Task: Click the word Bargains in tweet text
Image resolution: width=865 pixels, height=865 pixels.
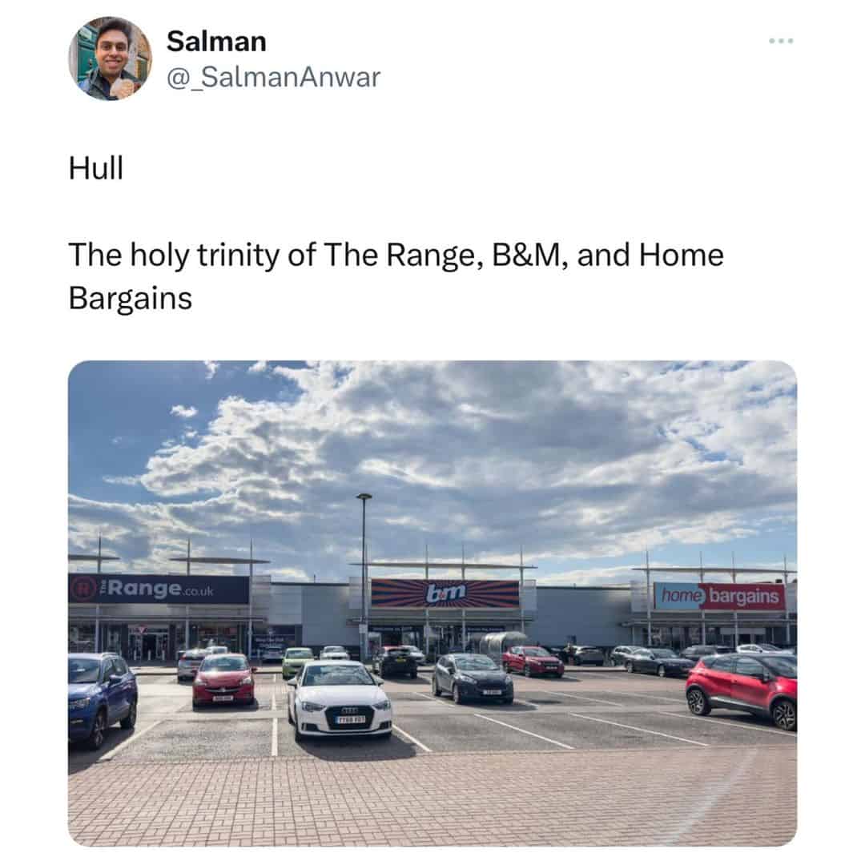Action: click(x=131, y=299)
